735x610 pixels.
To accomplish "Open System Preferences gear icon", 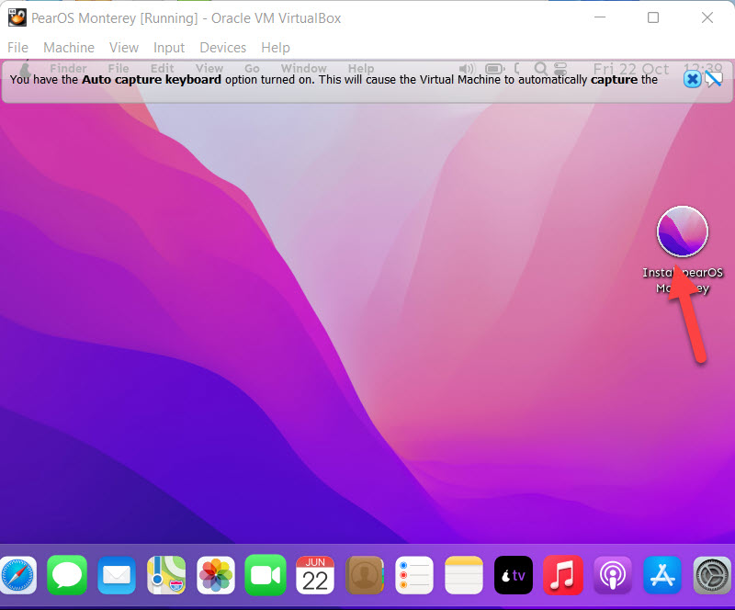I will (x=712, y=575).
